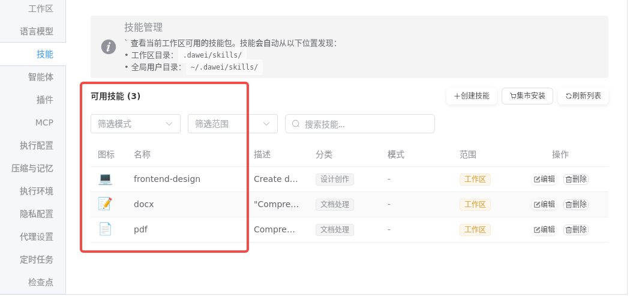630x296 pixels.
Task: Click the 工作区 tag in frontend-design row
Action: pos(475,179)
